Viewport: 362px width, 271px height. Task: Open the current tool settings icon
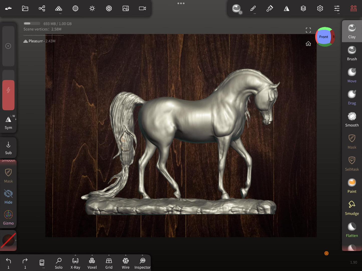[x=236, y=9]
